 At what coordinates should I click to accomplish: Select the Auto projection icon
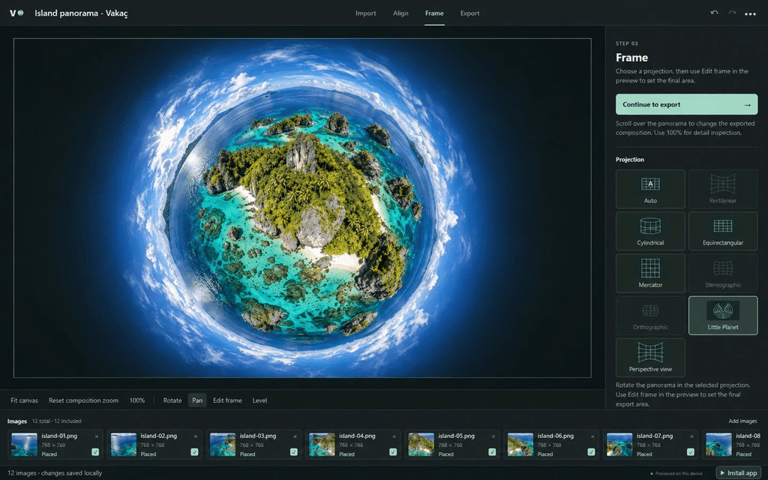pos(650,184)
